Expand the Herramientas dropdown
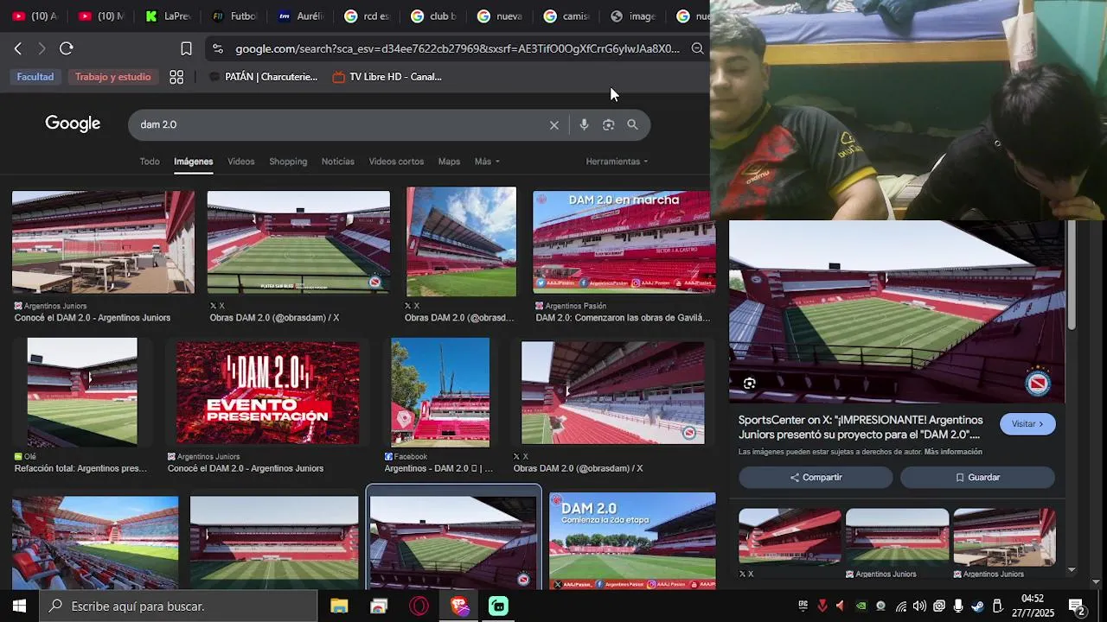The height and width of the screenshot is (622, 1107). tap(617, 162)
